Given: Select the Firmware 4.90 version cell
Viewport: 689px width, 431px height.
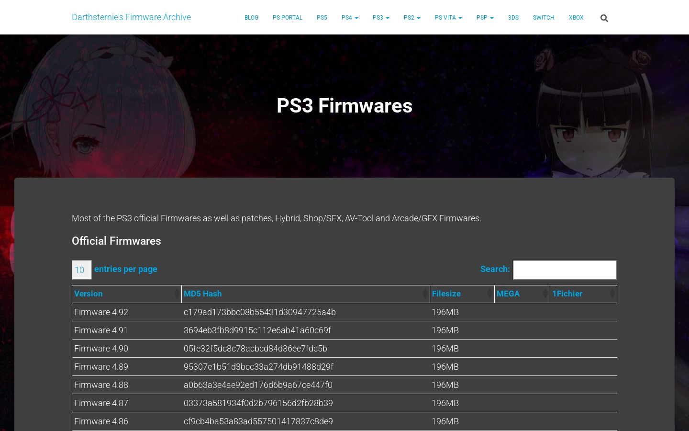Looking at the screenshot, I should pyautogui.click(x=127, y=349).
